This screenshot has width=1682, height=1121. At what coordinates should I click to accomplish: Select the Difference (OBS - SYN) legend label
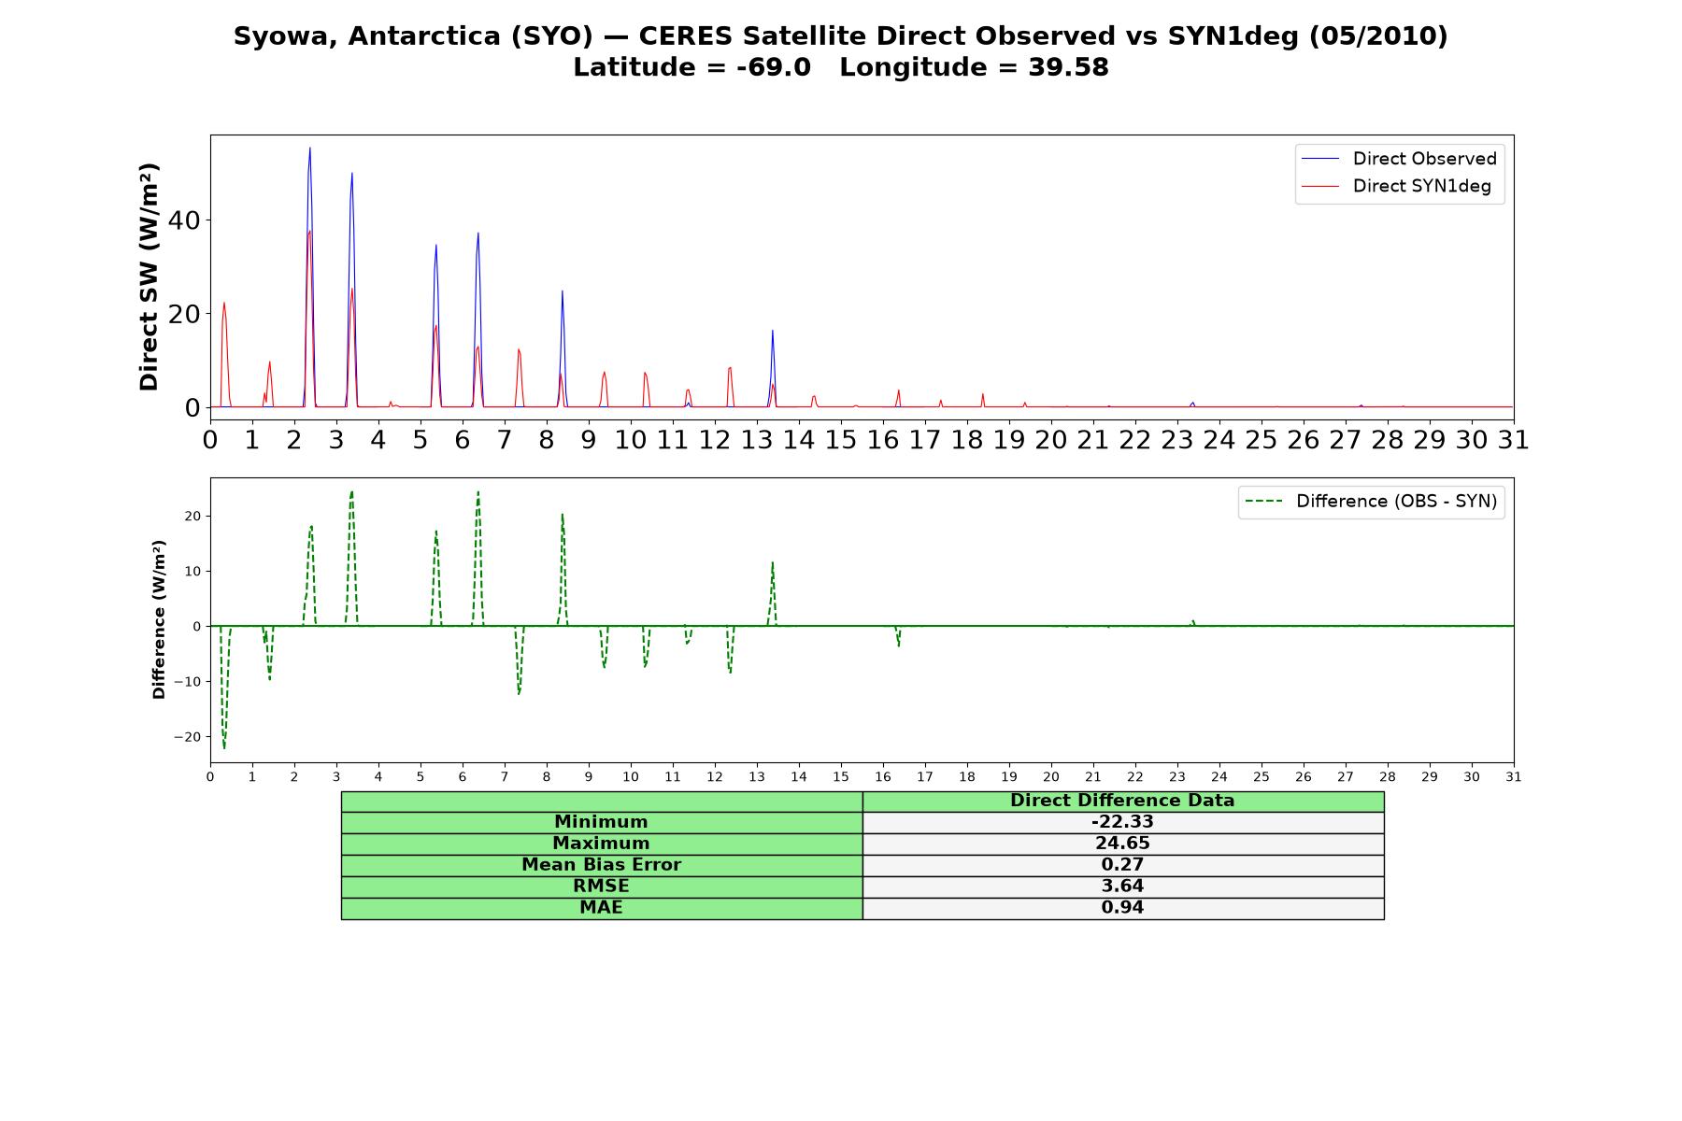[x=1396, y=502]
